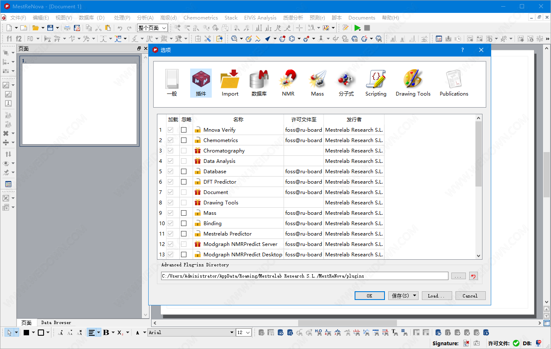The height and width of the screenshot is (349, 551).
Task: Open the Arial font family dropdown
Action: [191, 332]
